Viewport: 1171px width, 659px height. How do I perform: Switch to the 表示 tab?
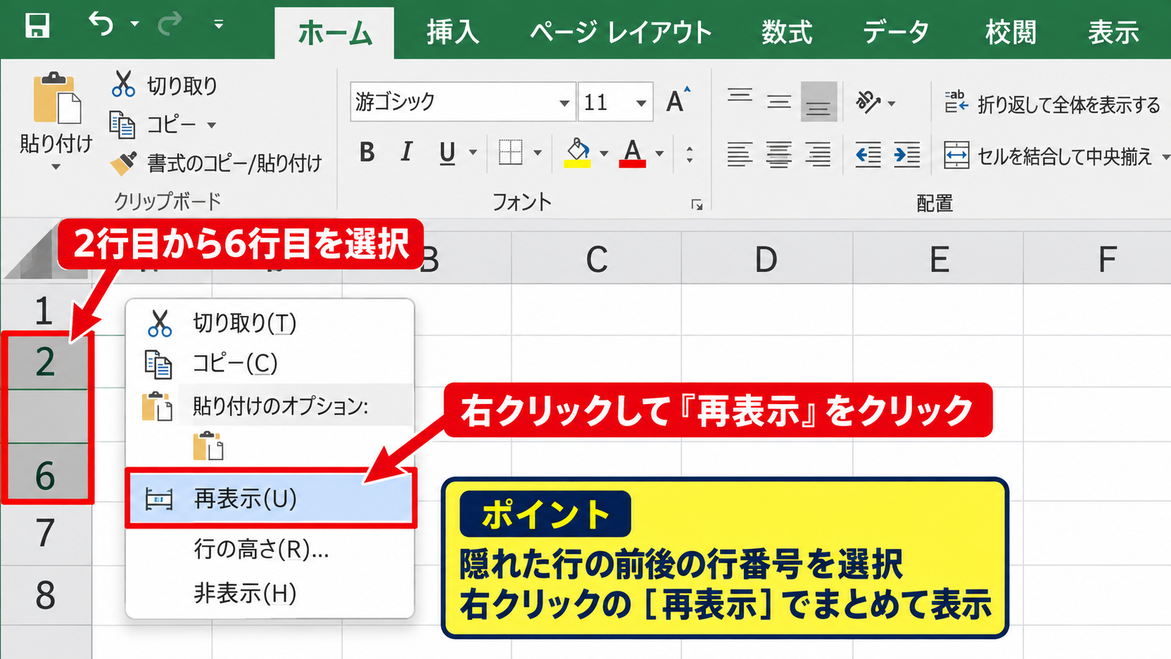pos(1114,33)
